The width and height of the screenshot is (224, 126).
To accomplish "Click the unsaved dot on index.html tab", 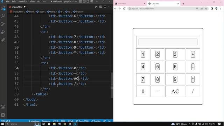I will pyautogui.click(x=25, y=7).
